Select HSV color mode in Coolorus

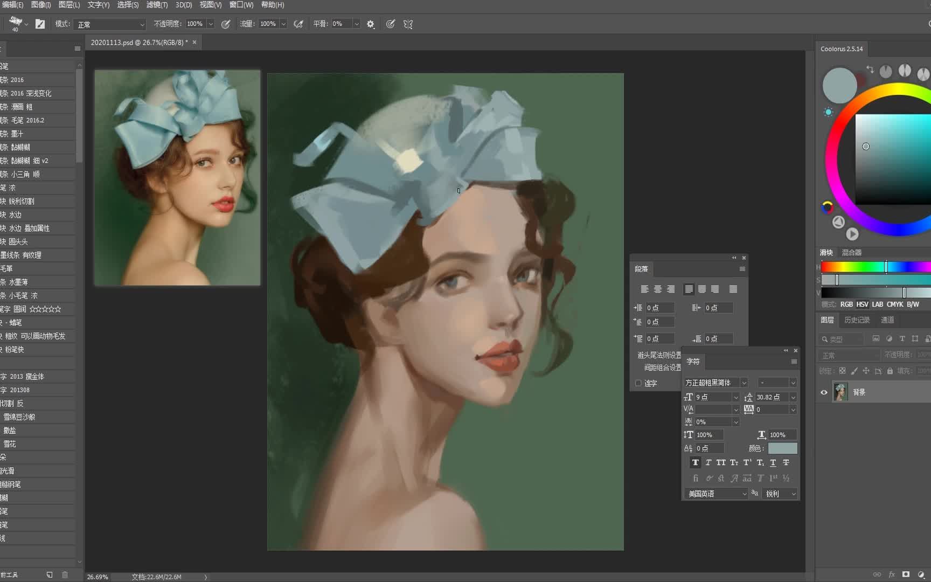coord(862,304)
